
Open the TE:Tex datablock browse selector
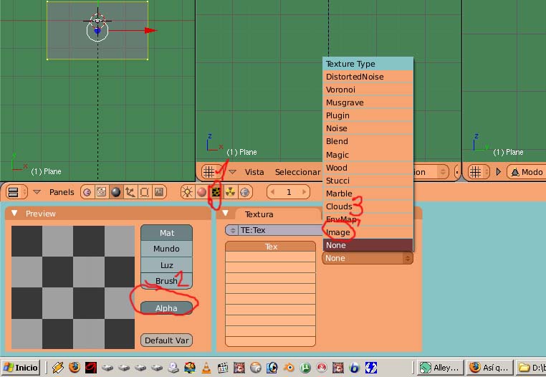pos(231,230)
